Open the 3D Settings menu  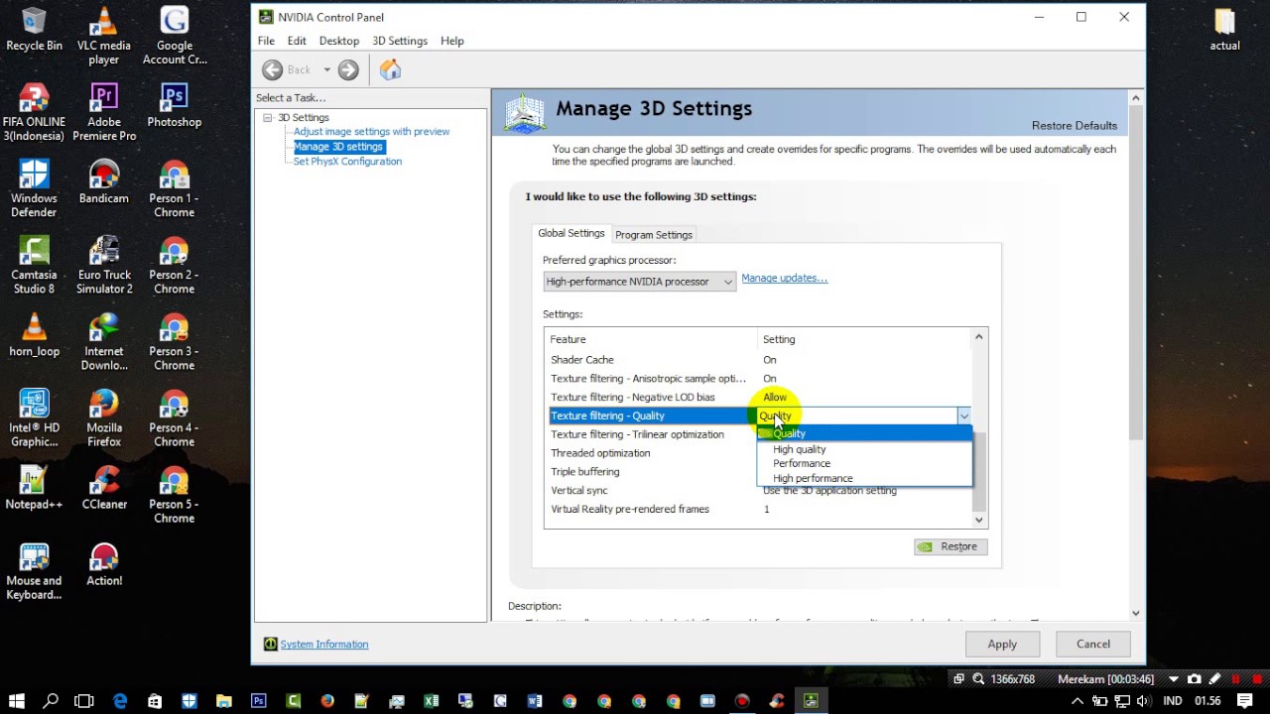click(400, 41)
